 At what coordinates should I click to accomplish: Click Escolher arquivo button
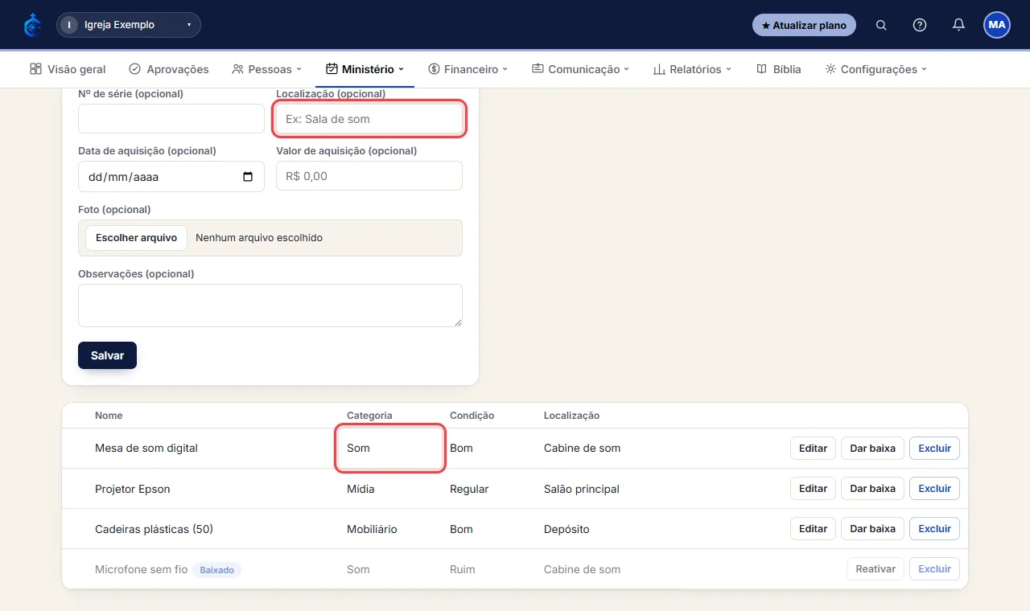point(137,238)
